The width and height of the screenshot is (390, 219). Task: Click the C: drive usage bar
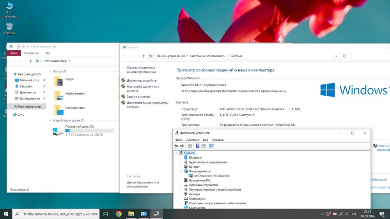coord(89,130)
